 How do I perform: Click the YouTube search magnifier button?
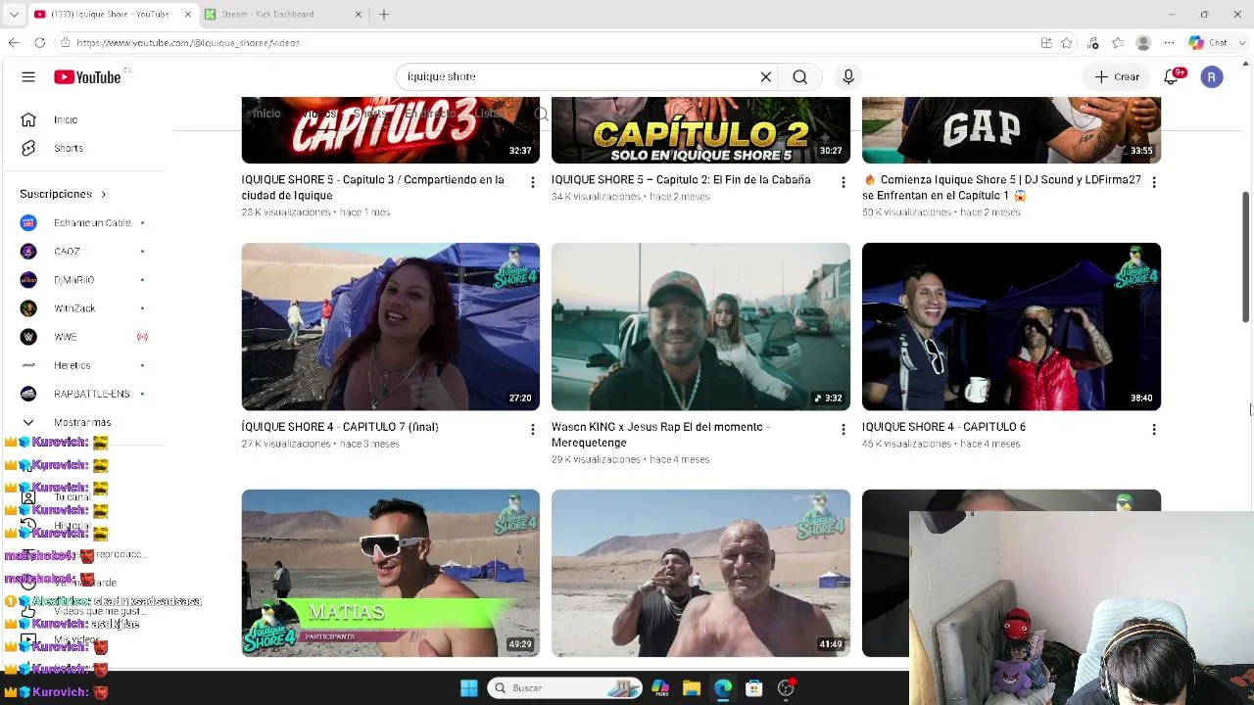click(800, 76)
